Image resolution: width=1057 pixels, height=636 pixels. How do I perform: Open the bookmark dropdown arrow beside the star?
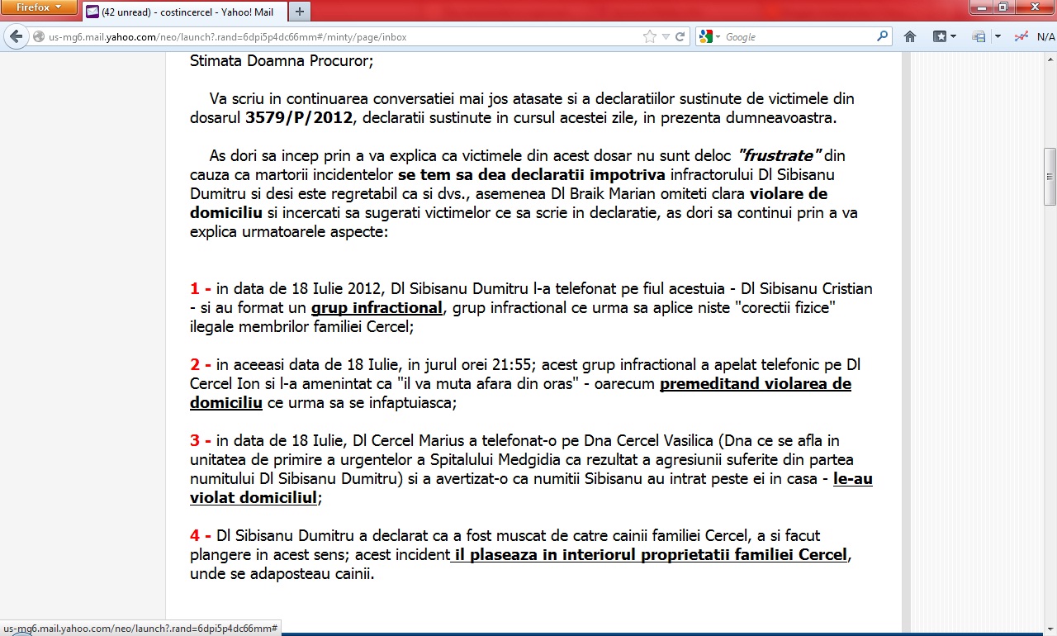tap(666, 36)
